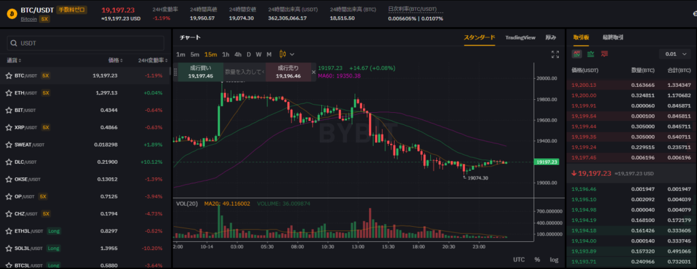Image resolution: width=697 pixels, height=269 pixels.
Task: Click the 成行売り market sell button
Action: pos(288,72)
